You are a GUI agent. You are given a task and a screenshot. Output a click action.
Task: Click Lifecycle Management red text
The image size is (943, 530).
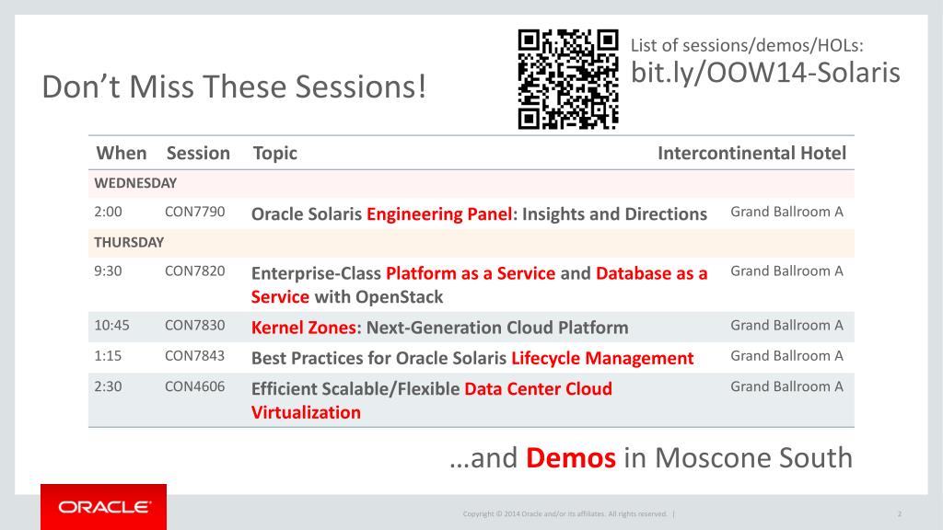(602, 359)
